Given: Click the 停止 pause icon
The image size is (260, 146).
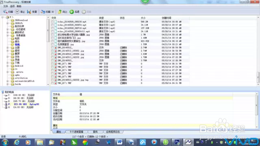Looking at the screenshot, I should (x=17, y=12).
